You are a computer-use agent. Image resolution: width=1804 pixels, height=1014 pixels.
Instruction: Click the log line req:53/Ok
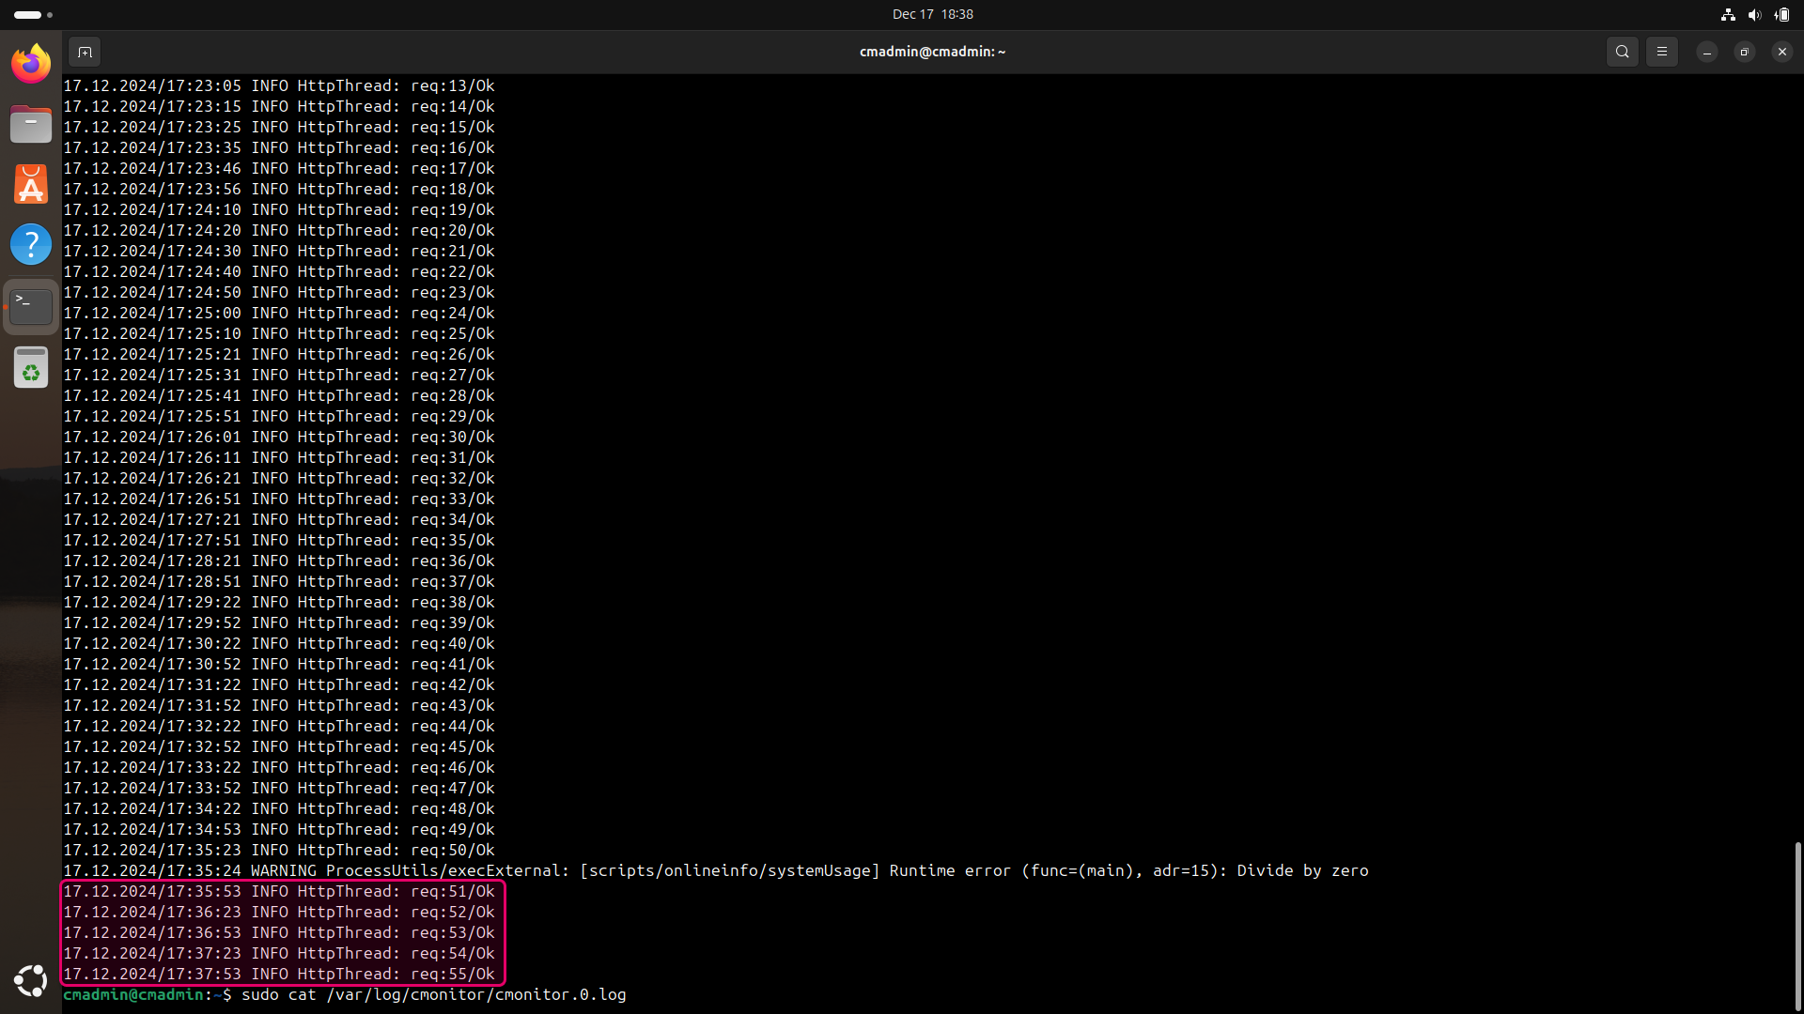279,932
